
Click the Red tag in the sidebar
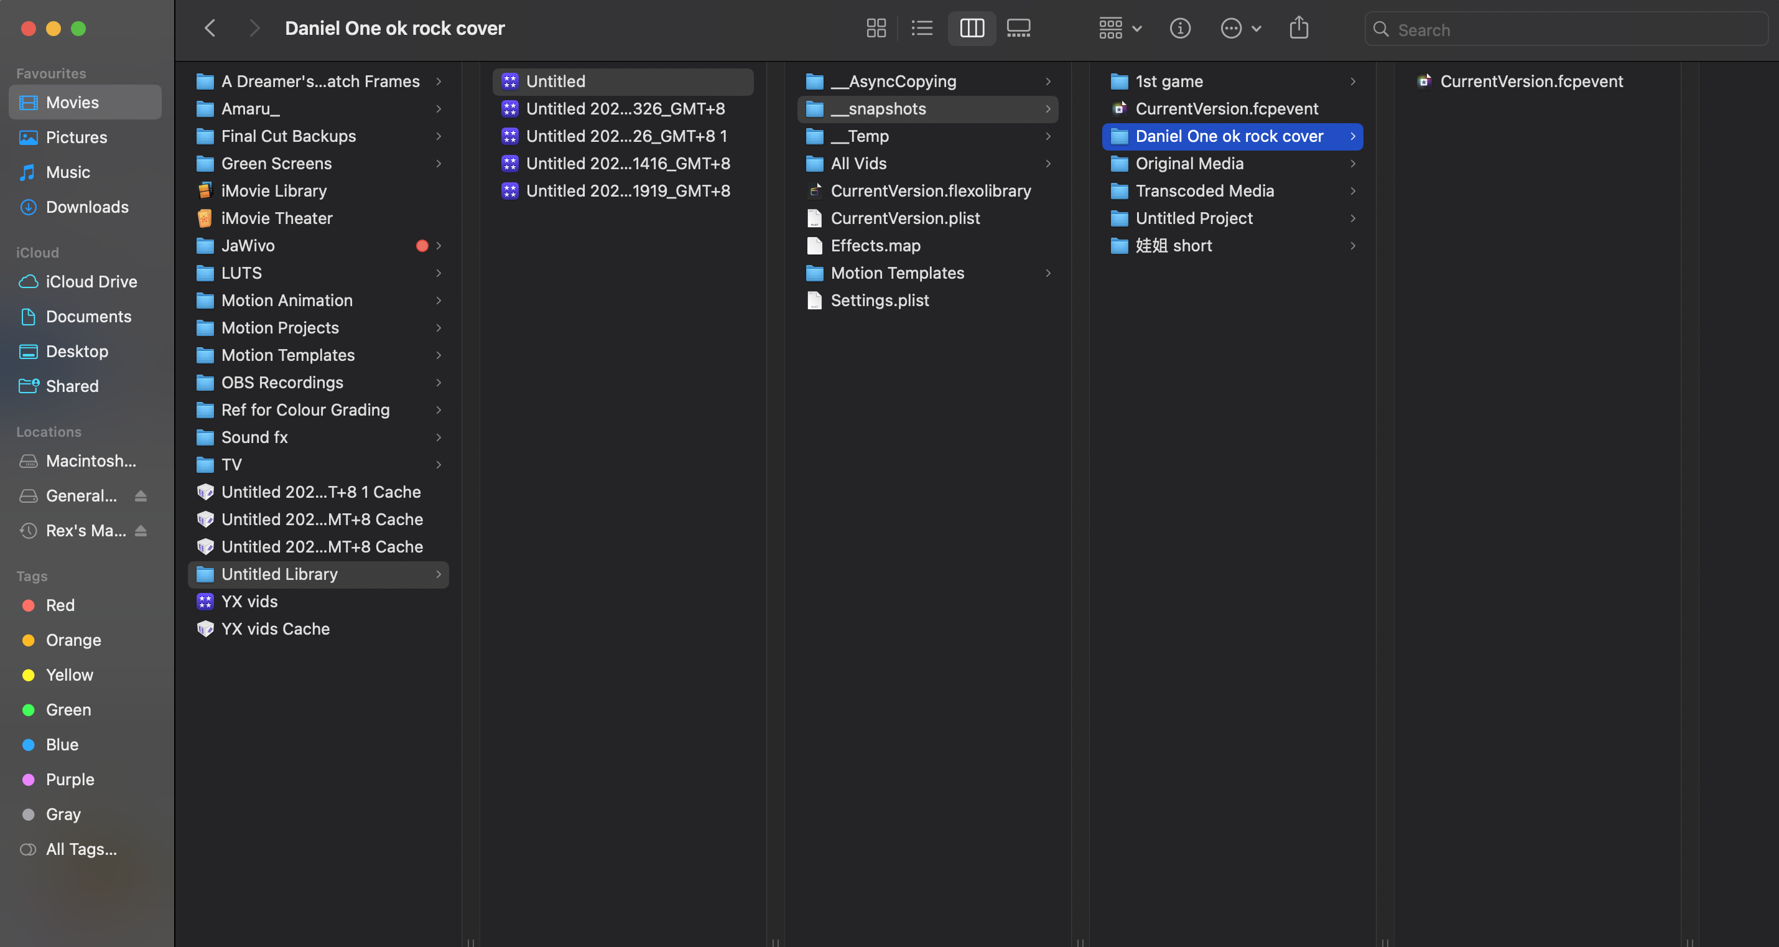[60, 605]
